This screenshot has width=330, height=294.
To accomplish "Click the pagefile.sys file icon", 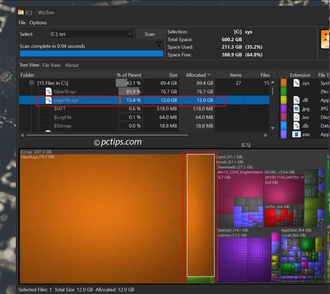I will [x=49, y=100].
